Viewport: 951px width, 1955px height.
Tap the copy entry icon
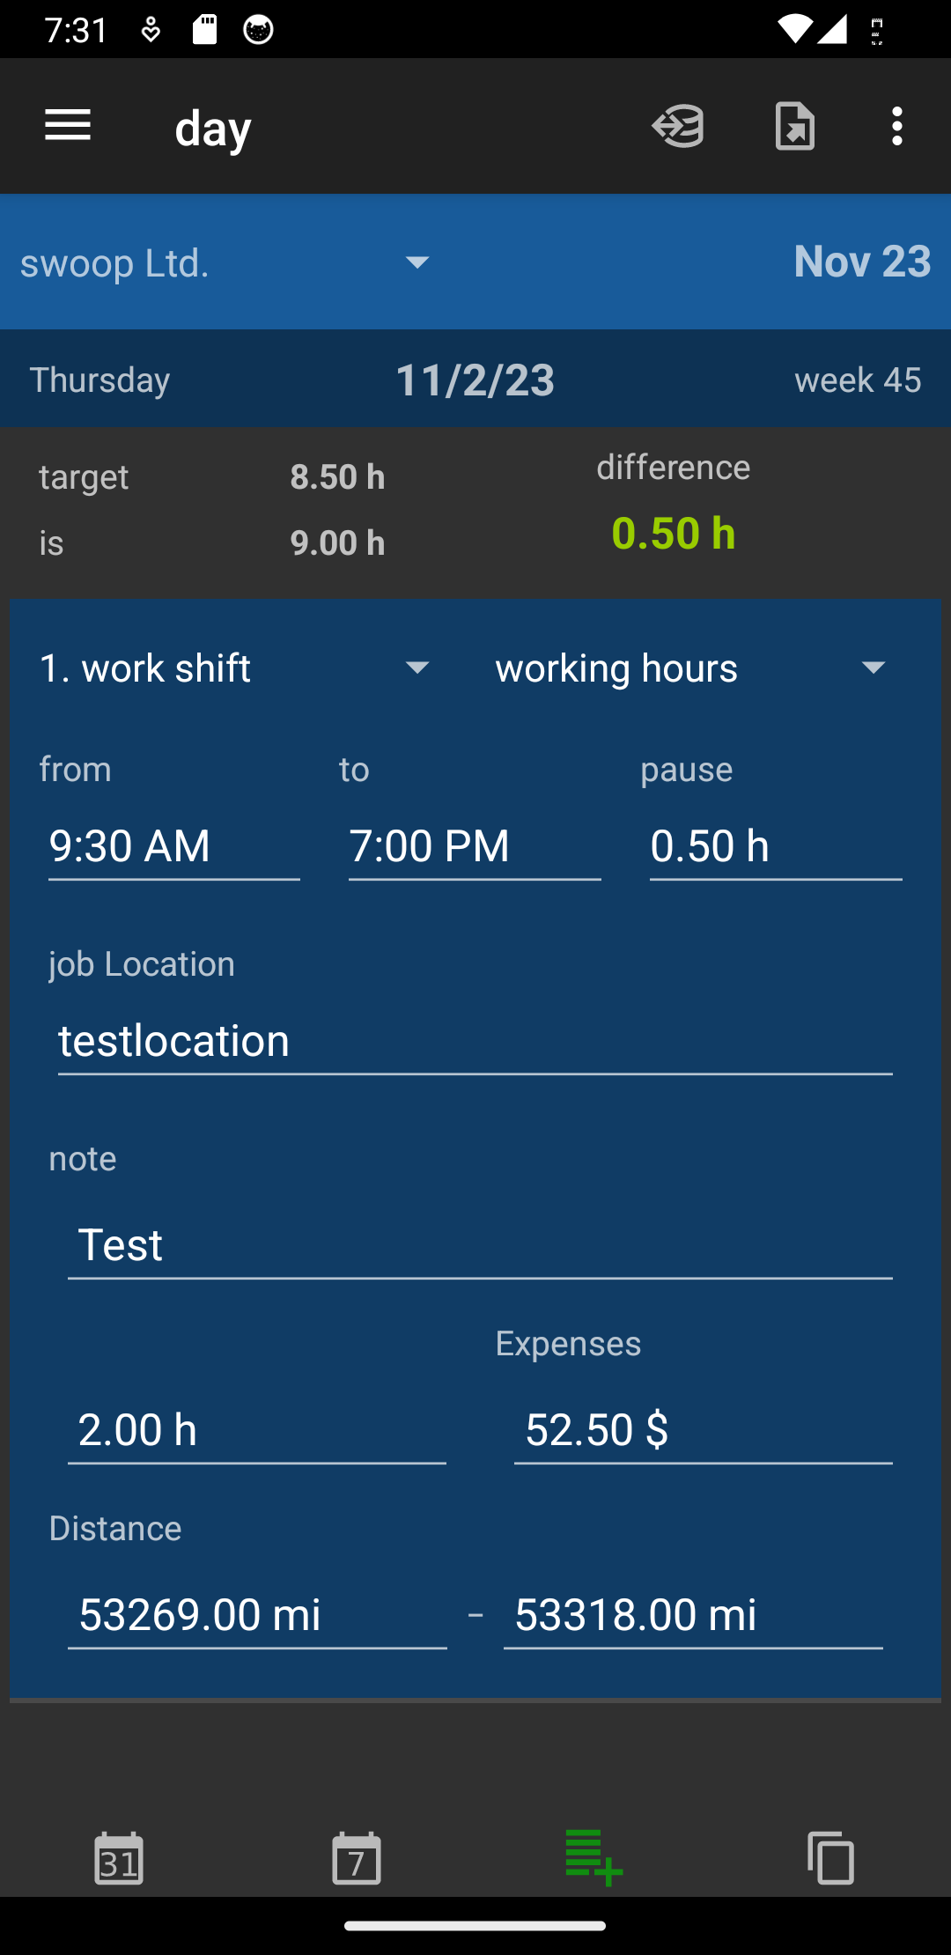click(830, 1857)
